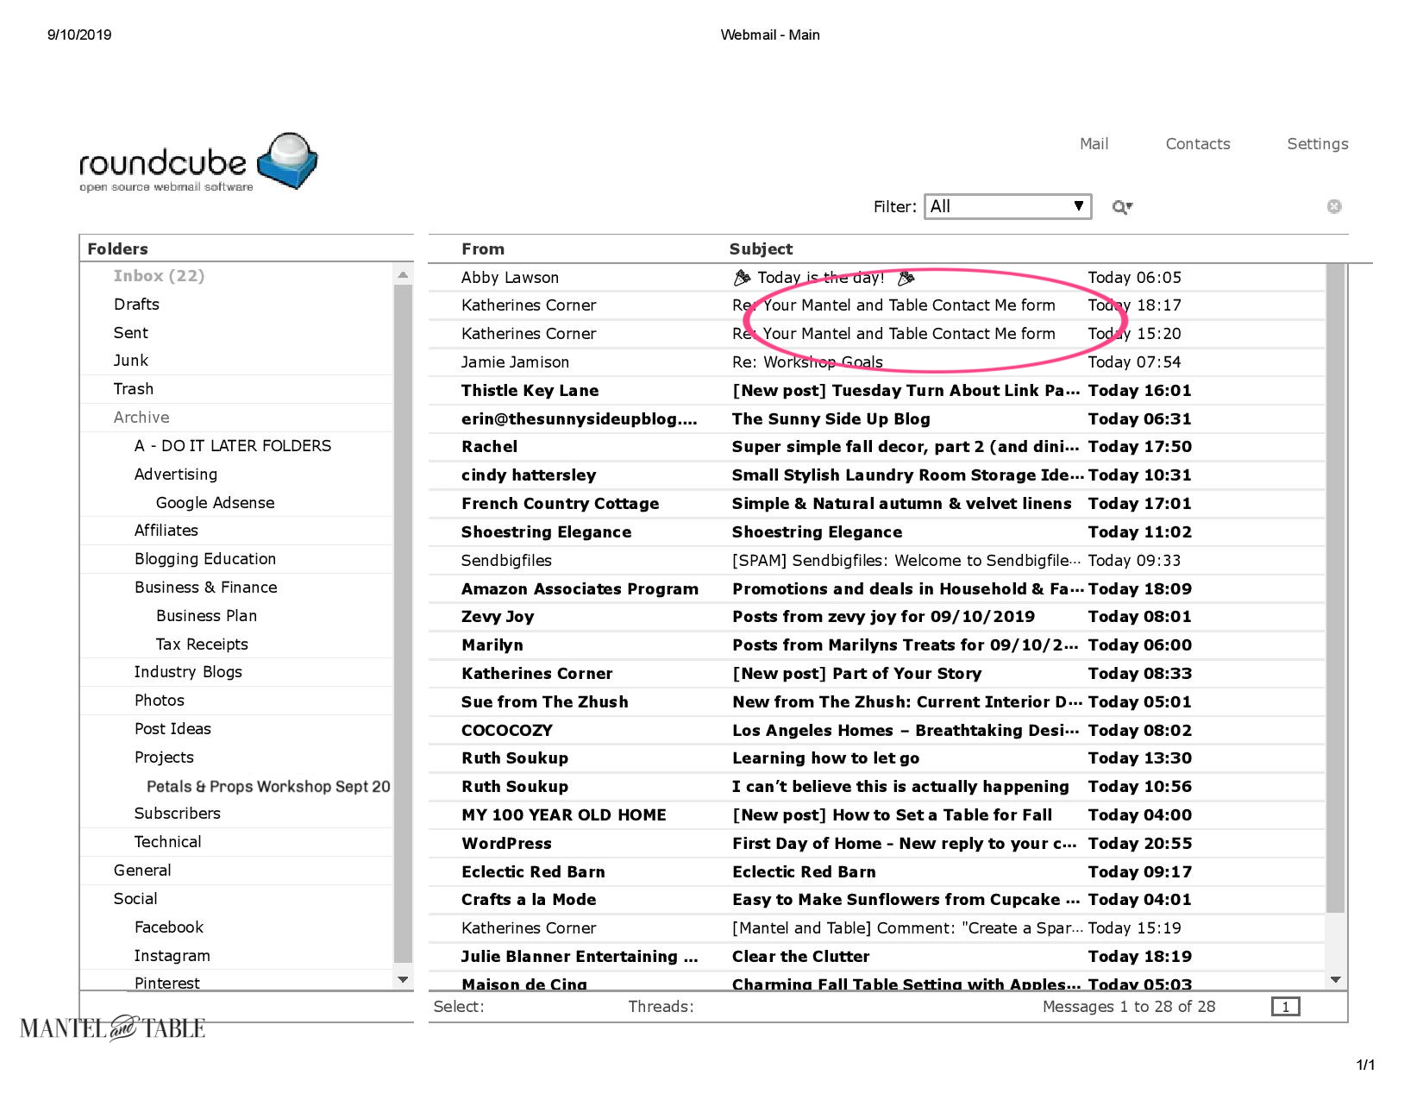Open Abby Lawson's 'Today is the day!' email

click(x=876, y=278)
